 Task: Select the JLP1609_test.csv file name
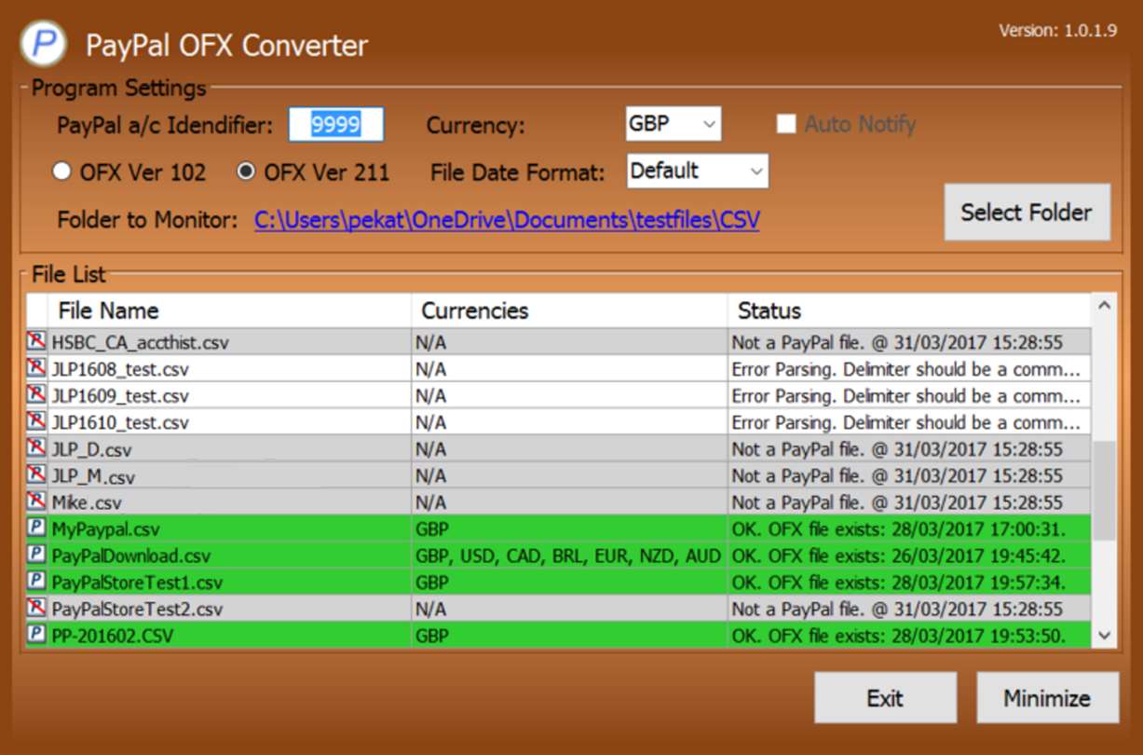[120, 396]
